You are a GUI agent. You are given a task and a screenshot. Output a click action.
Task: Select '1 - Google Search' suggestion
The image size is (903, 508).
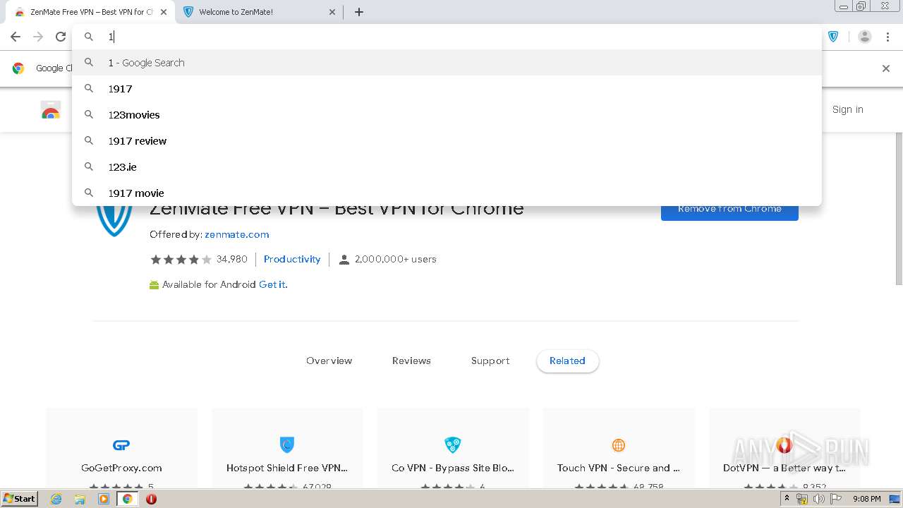tap(447, 63)
